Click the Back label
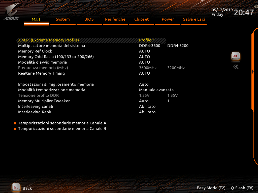Image resolution: width=258 pixels, height=193 pixels. click(27, 188)
